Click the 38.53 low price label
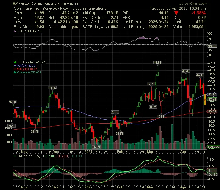The image size is (220, 190). click(120, 133)
